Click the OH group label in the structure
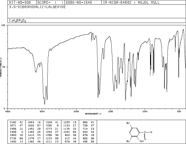 pos(142,141)
